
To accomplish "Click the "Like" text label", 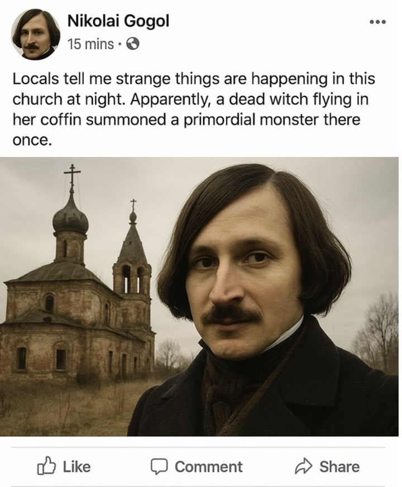I will click(76, 467).
